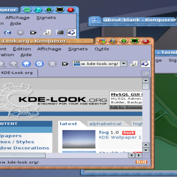The image size is (177, 177).
Task: Click the greyed Stop button in front Konqueror
Action: tap(52, 64)
